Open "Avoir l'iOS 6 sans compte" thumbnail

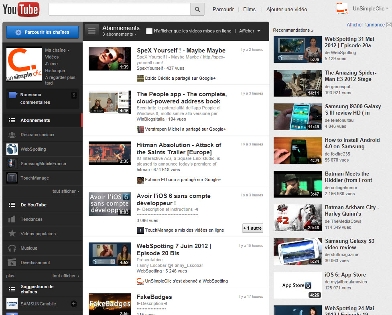[x=110, y=204]
